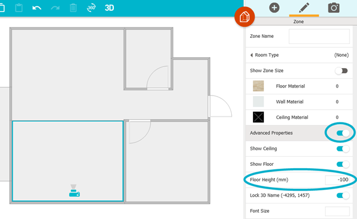Screen dimensions: 357x219
Task: Click the Zone Name text field
Action: pyautogui.click(x=319, y=36)
